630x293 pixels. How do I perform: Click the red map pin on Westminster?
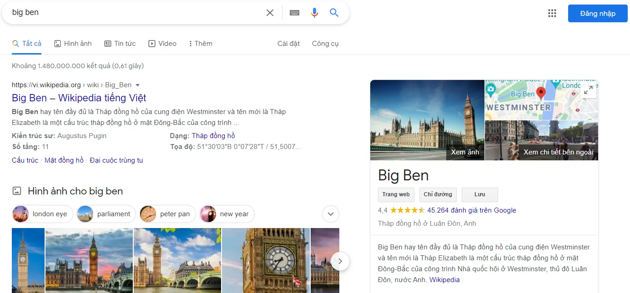pyautogui.click(x=541, y=93)
